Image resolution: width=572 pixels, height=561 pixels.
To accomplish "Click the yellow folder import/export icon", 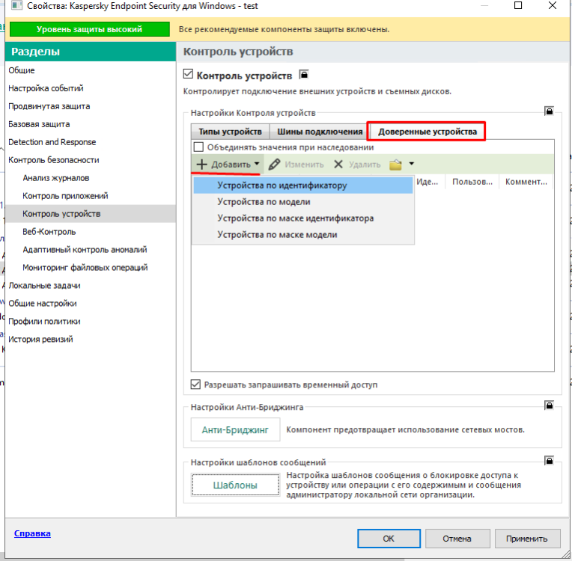I will coord(395,165).
